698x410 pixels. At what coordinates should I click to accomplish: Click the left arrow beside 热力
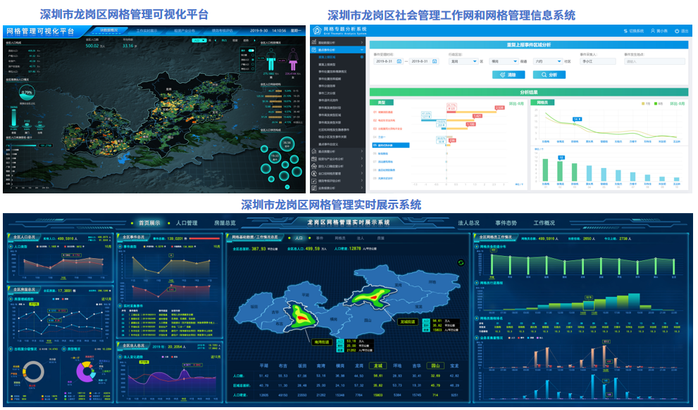216,41
